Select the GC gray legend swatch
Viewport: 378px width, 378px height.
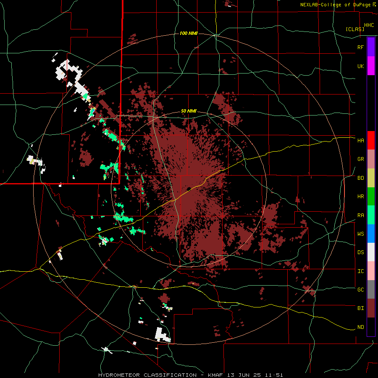pos(371,289)
